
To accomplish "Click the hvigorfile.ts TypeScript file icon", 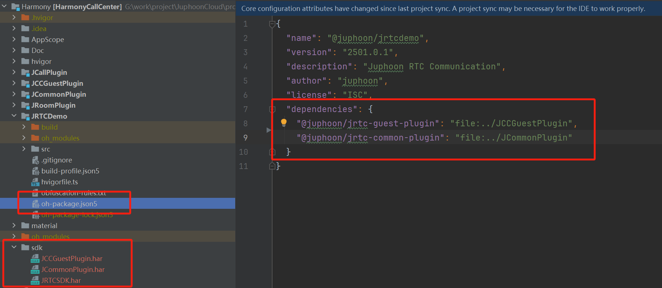I will click(x=35, y=182).
